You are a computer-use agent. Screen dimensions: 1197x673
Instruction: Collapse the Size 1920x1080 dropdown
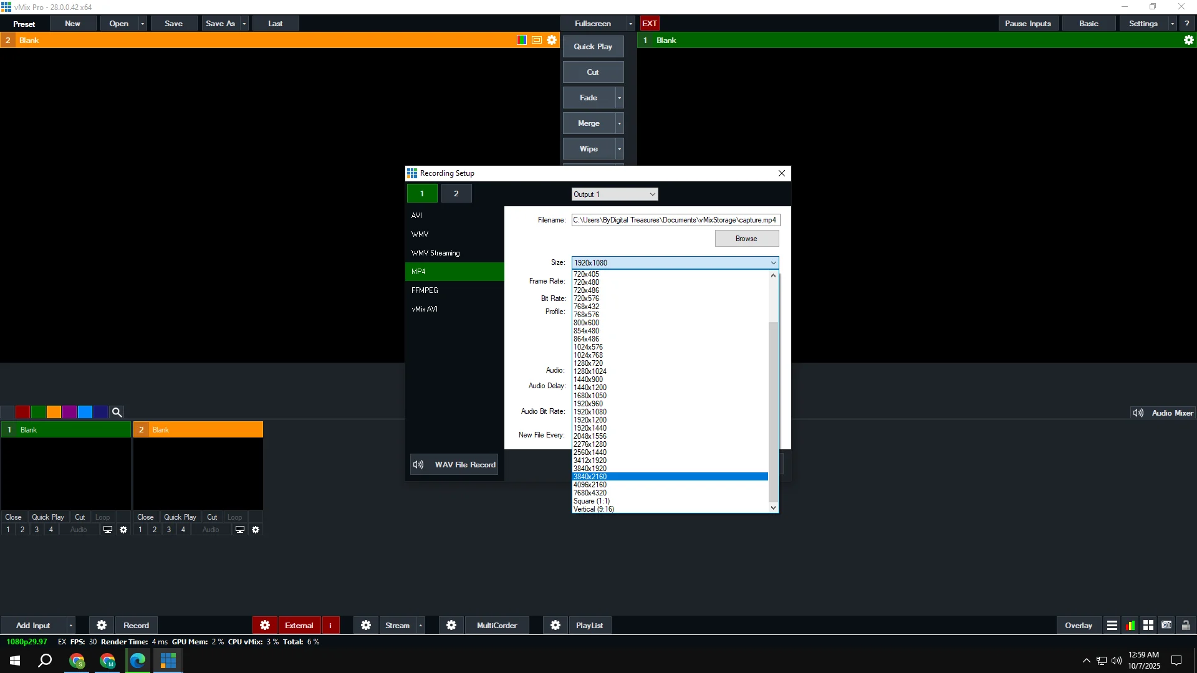(x=773, y=262)
